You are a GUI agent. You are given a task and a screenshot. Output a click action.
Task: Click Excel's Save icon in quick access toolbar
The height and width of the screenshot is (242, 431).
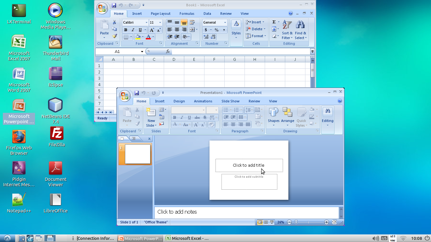tap(114, 5)
